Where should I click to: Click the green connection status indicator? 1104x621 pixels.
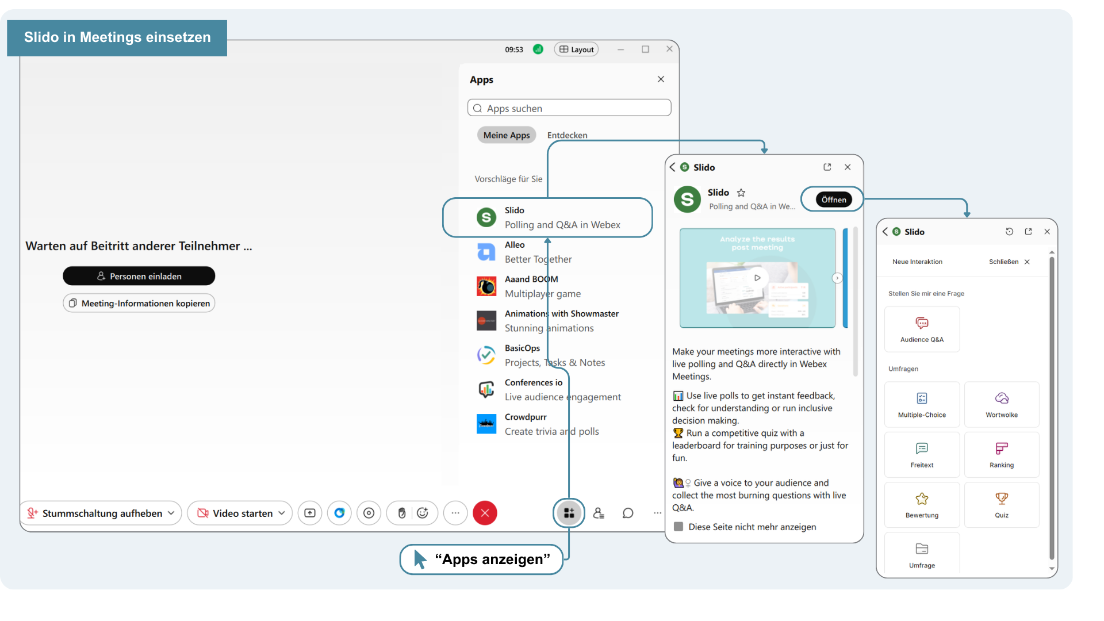click(538, 49)
